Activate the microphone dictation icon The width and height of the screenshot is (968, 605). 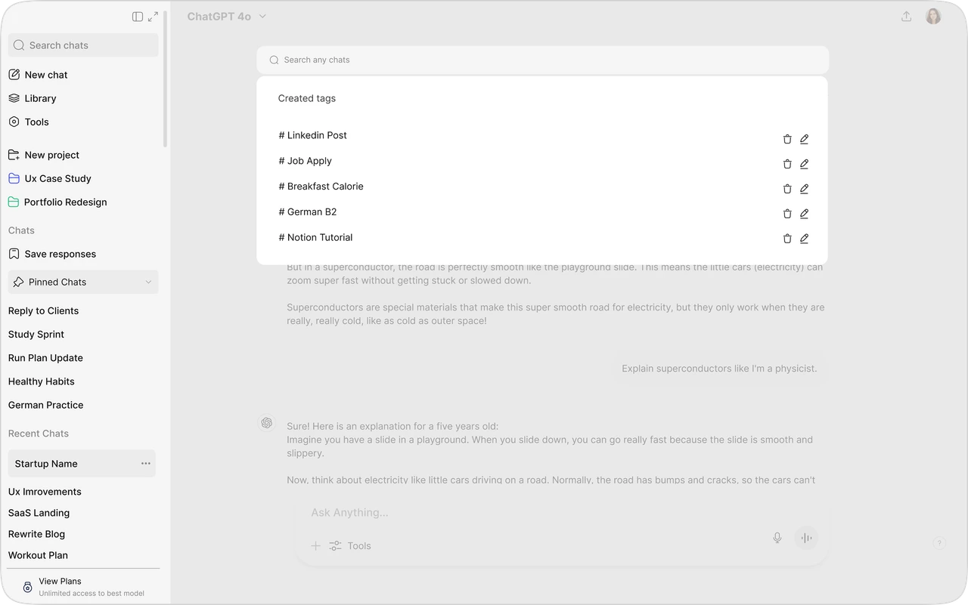(777, 538)
